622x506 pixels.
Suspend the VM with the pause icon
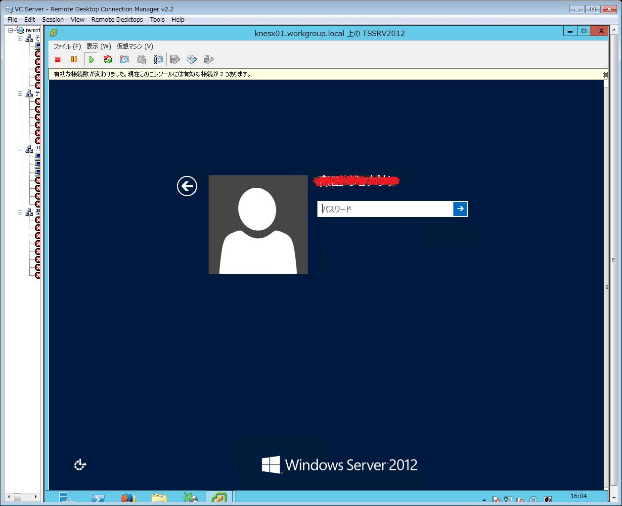(74, 60)
